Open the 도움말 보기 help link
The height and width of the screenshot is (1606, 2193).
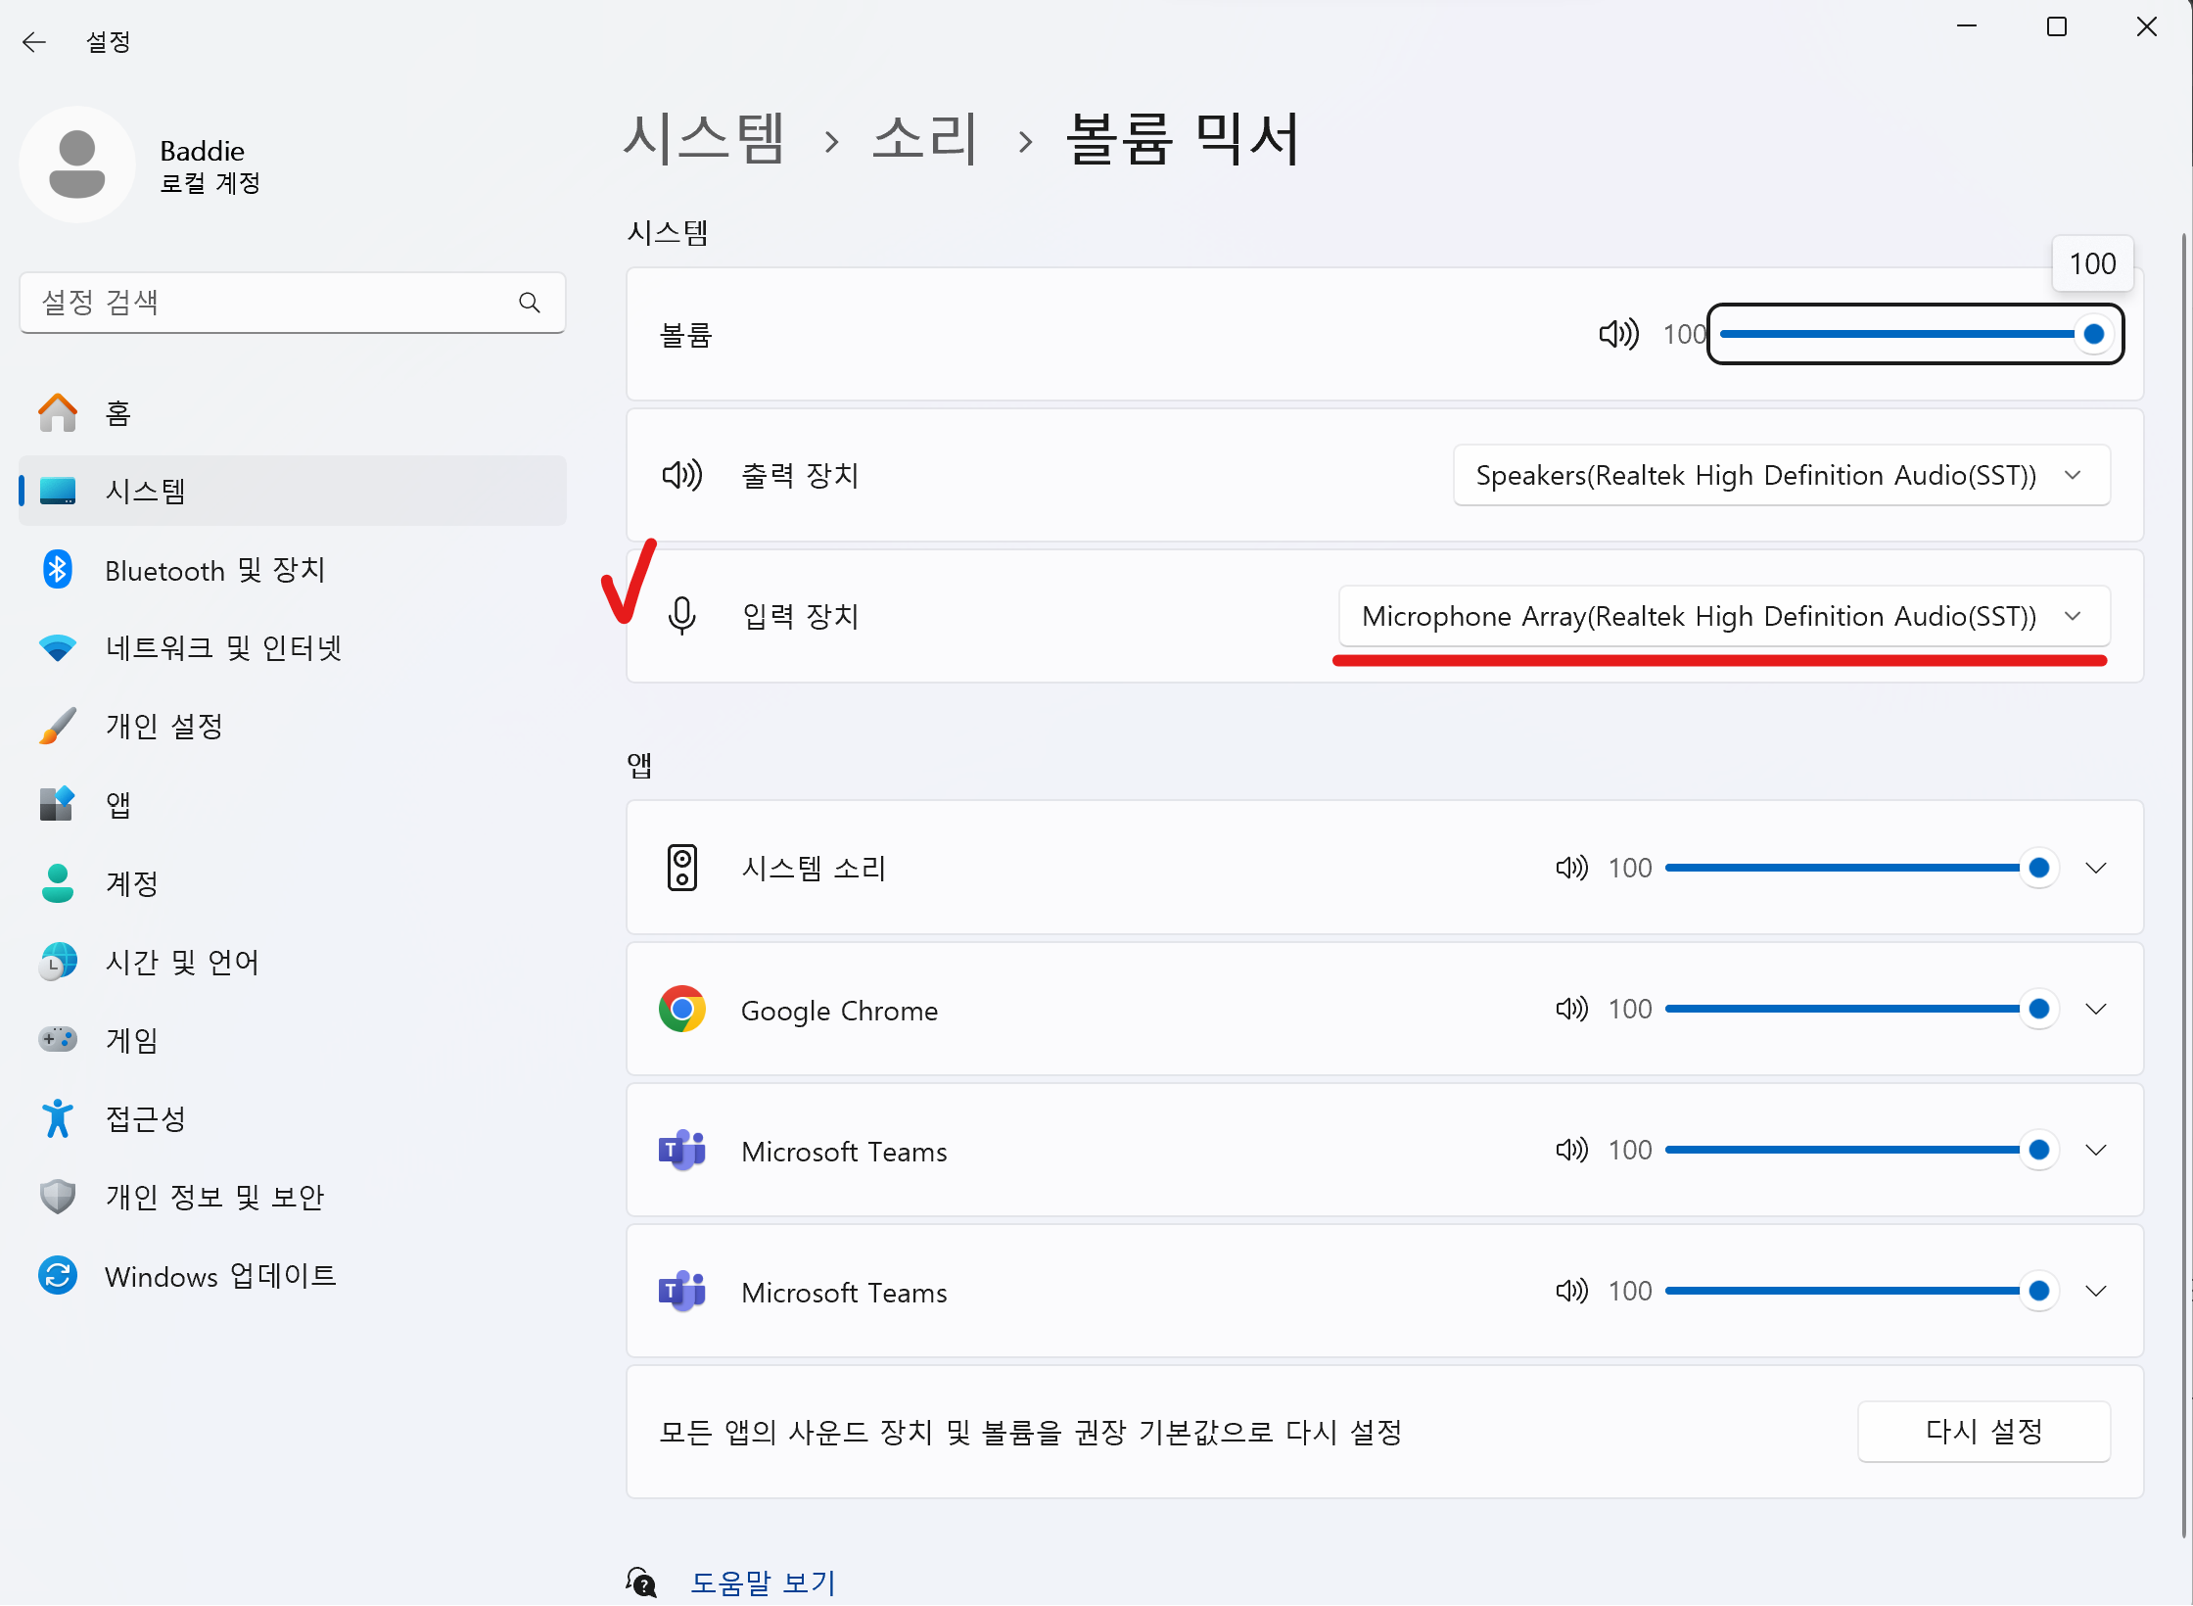(763, 1582)
